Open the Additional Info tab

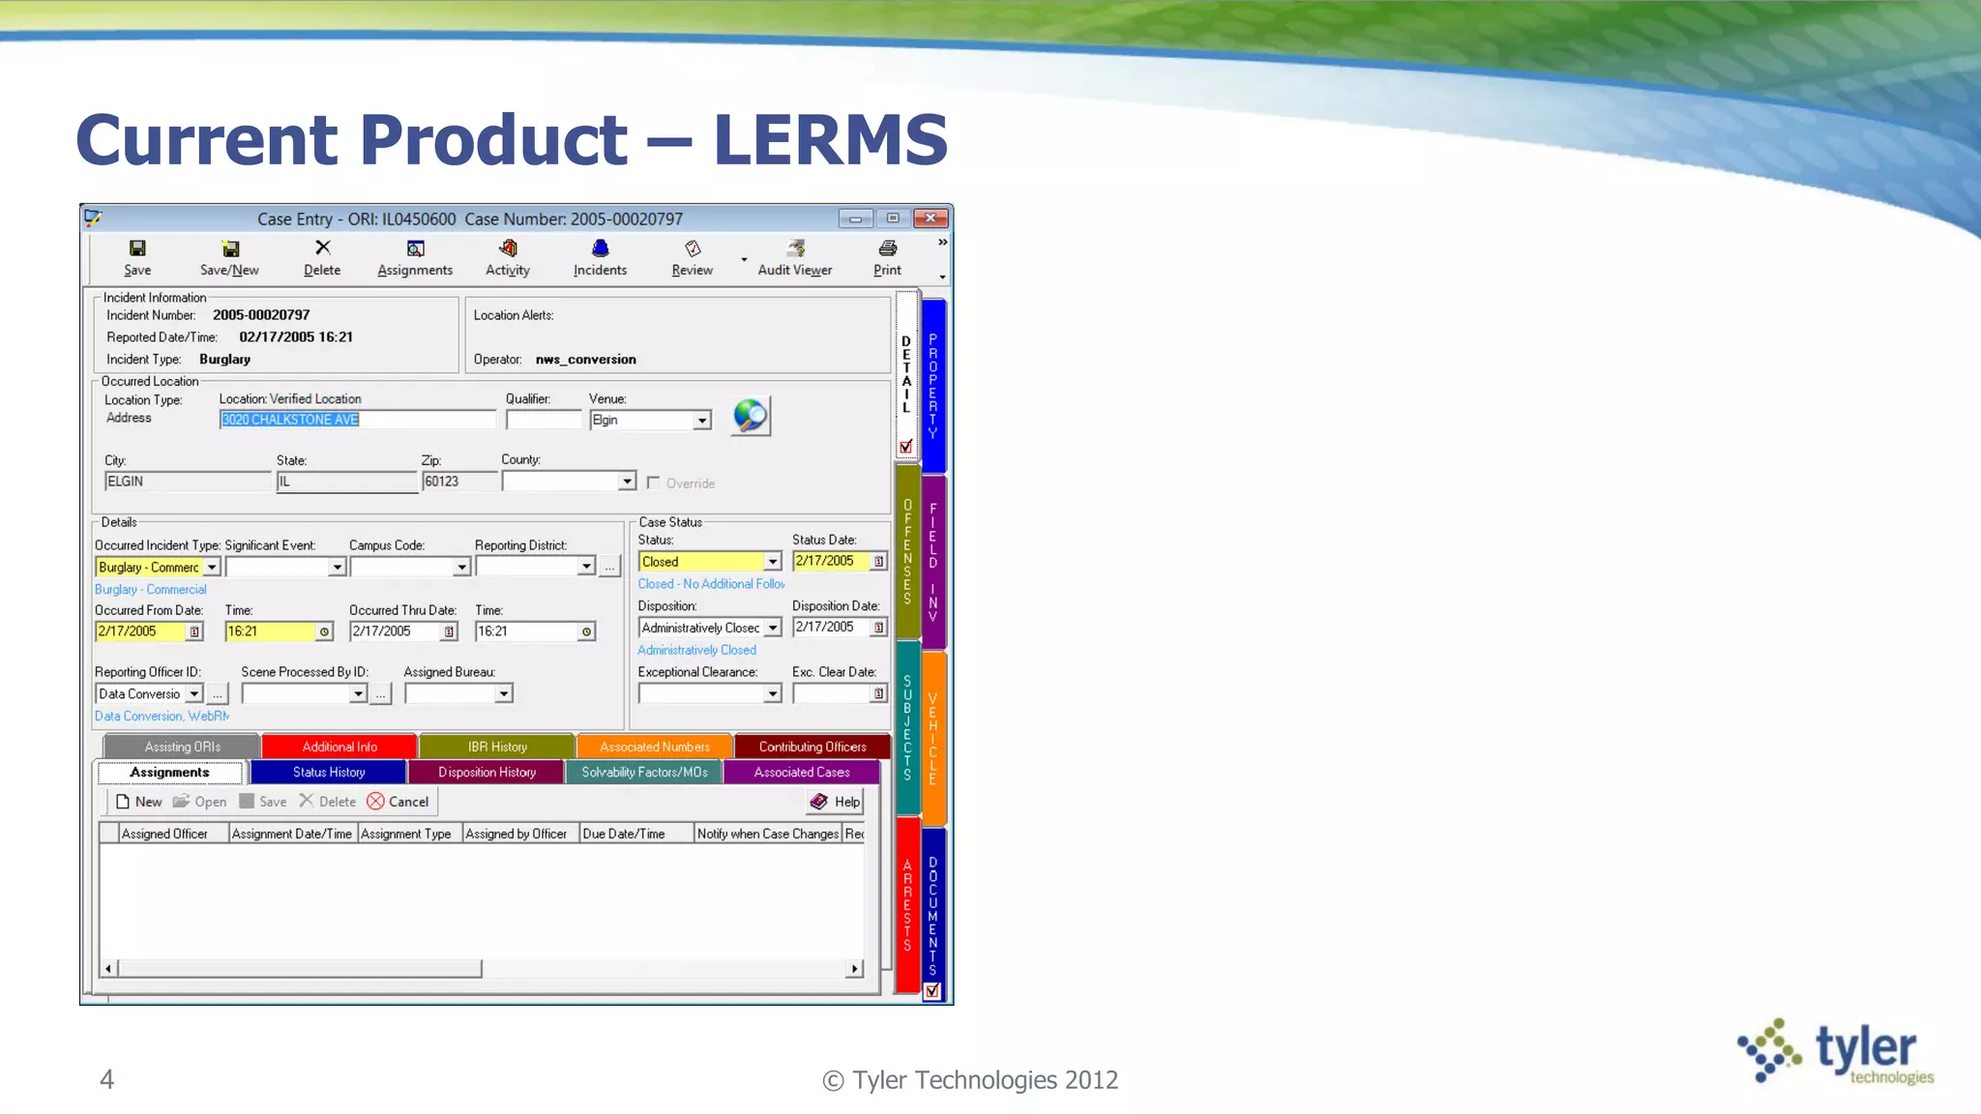340,747
